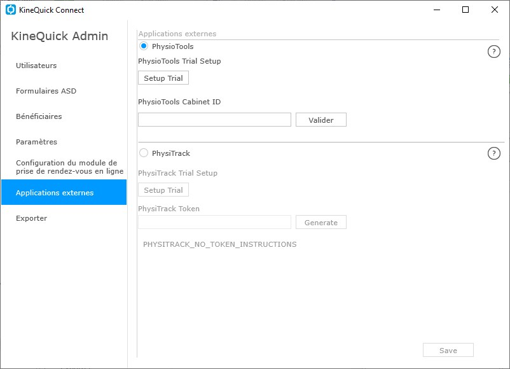Click the PhysiTrack Trial Setup label

(177, 173)
